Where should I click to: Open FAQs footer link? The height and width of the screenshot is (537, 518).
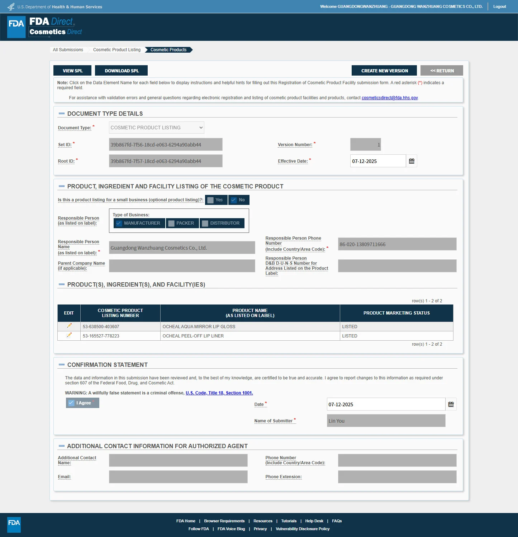coord(337,521)
